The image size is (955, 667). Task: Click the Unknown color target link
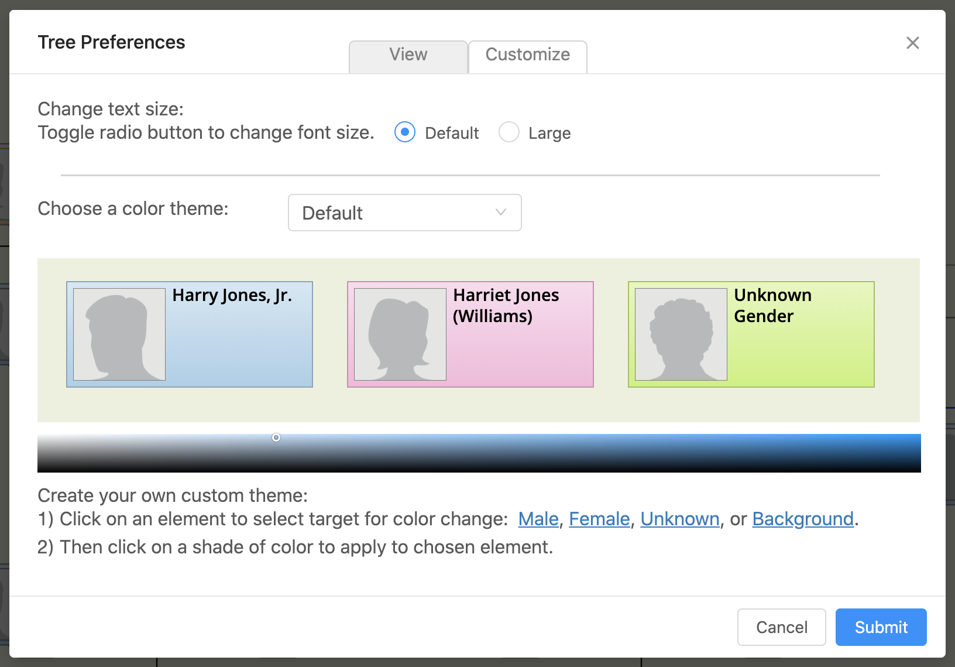point(679,519)
